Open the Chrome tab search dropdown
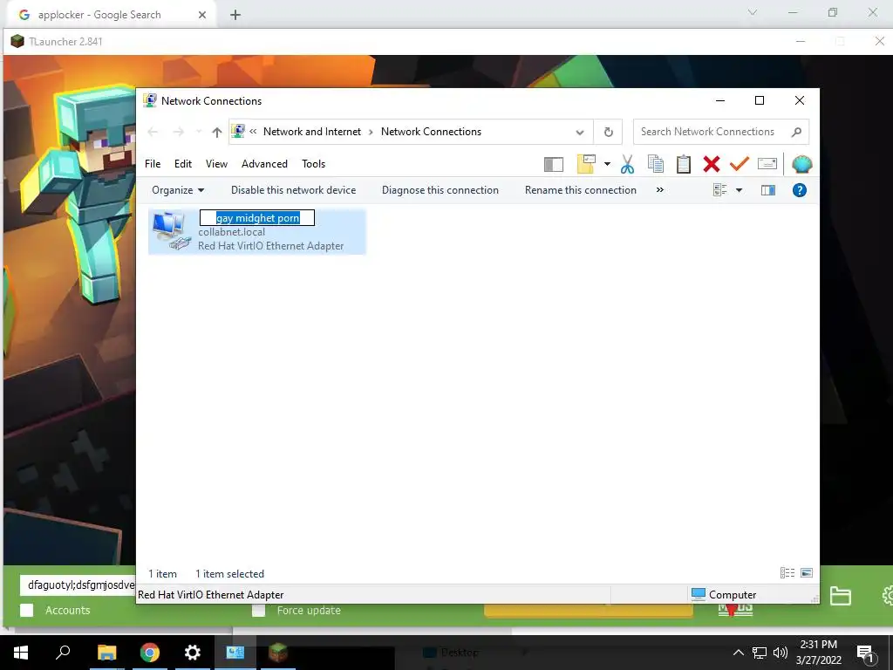The height and width of the screenshot is (670, 893). point(753,12)
